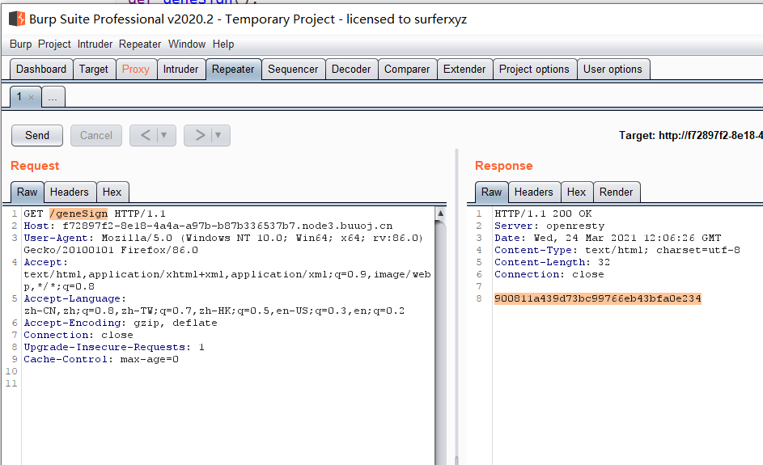763x465 pixels.
Task: Send the request
Action: pos(37,135)
